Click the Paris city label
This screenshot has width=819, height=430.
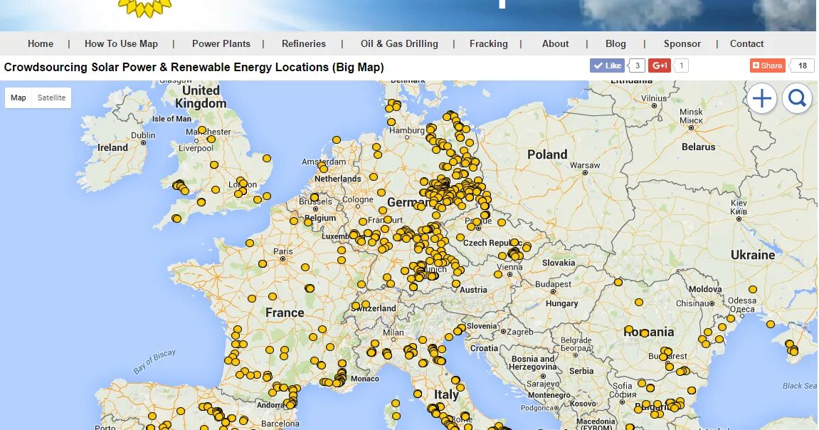click(x=283, y=251)
